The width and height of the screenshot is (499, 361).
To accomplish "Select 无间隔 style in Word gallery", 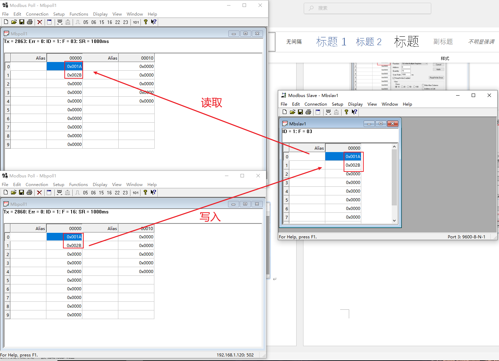I will pyautogui.click(x=294, y=42).
